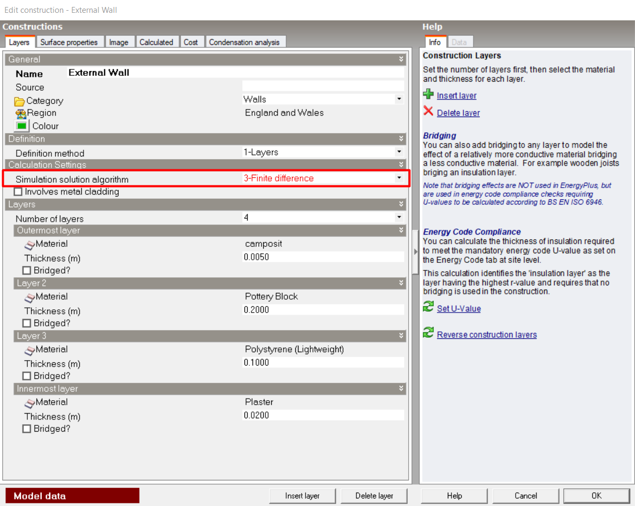Open the Cost tab
This screenshot has height=506, width=635.
coord(191,42)
